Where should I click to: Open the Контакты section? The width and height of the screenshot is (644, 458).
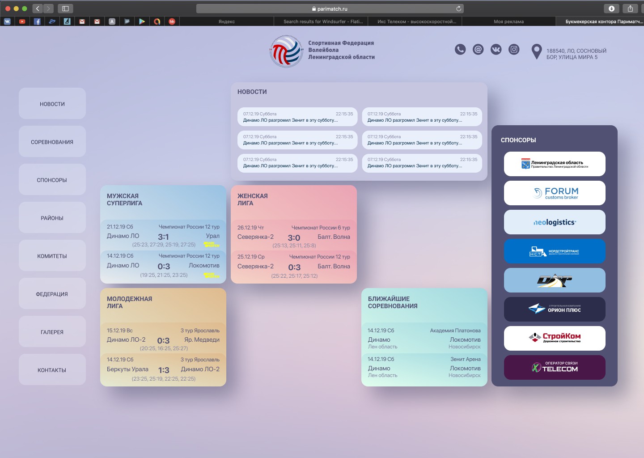pyautogui.click(x=52, y=370)
